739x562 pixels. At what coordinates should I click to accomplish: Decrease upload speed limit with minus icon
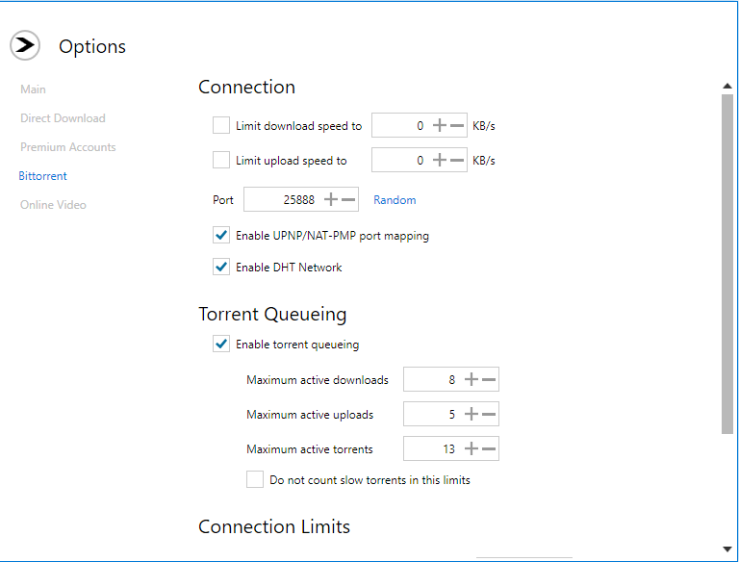[457, 161]
